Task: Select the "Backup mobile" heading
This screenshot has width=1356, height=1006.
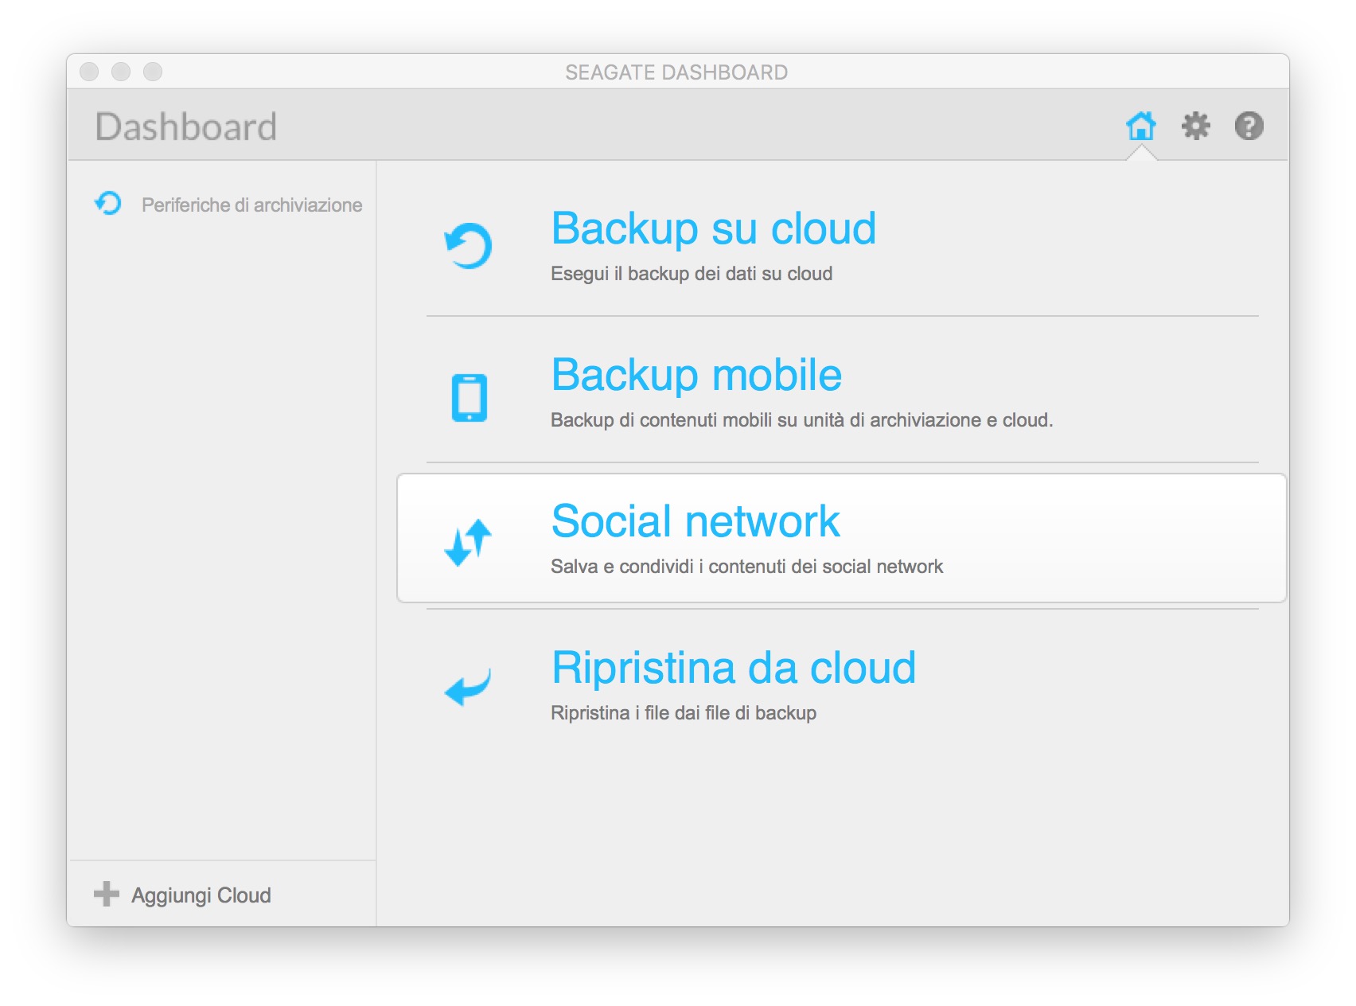Action: pos(696,375)
